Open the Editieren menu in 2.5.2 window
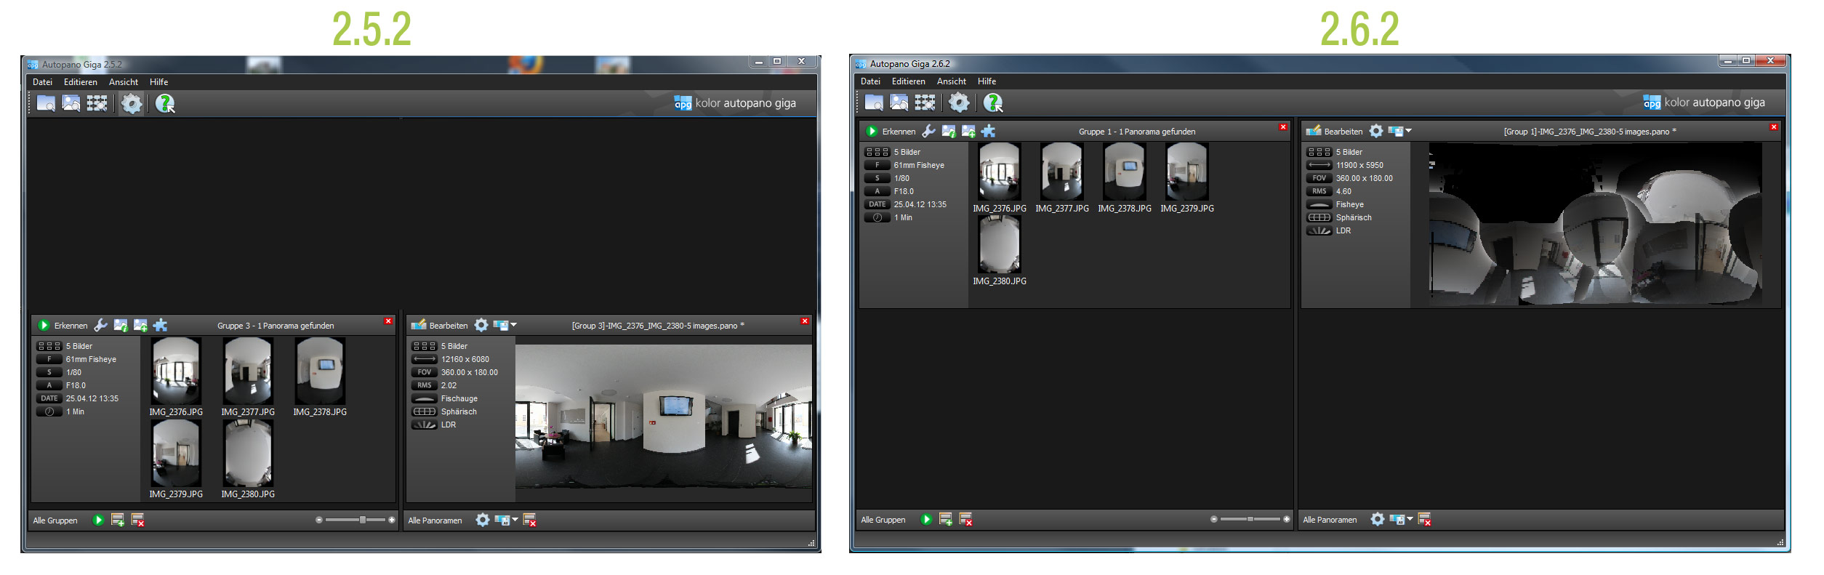The height and width of the screenshot is (575, 1824). [80, 82]
